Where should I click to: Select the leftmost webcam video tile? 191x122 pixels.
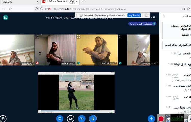[17, 50]
